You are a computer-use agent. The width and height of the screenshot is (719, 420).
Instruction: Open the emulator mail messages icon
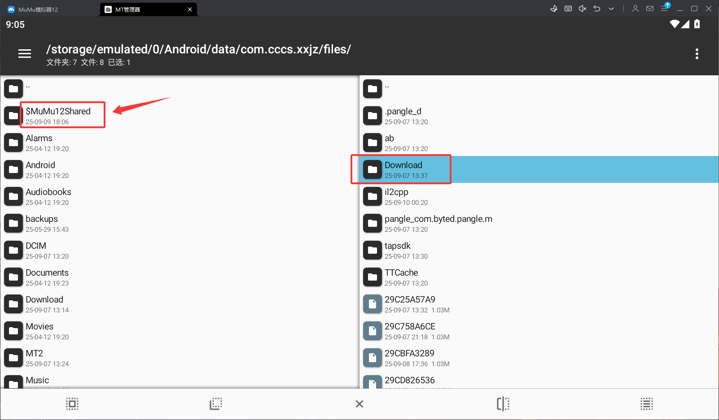click(x=650, y=9)
